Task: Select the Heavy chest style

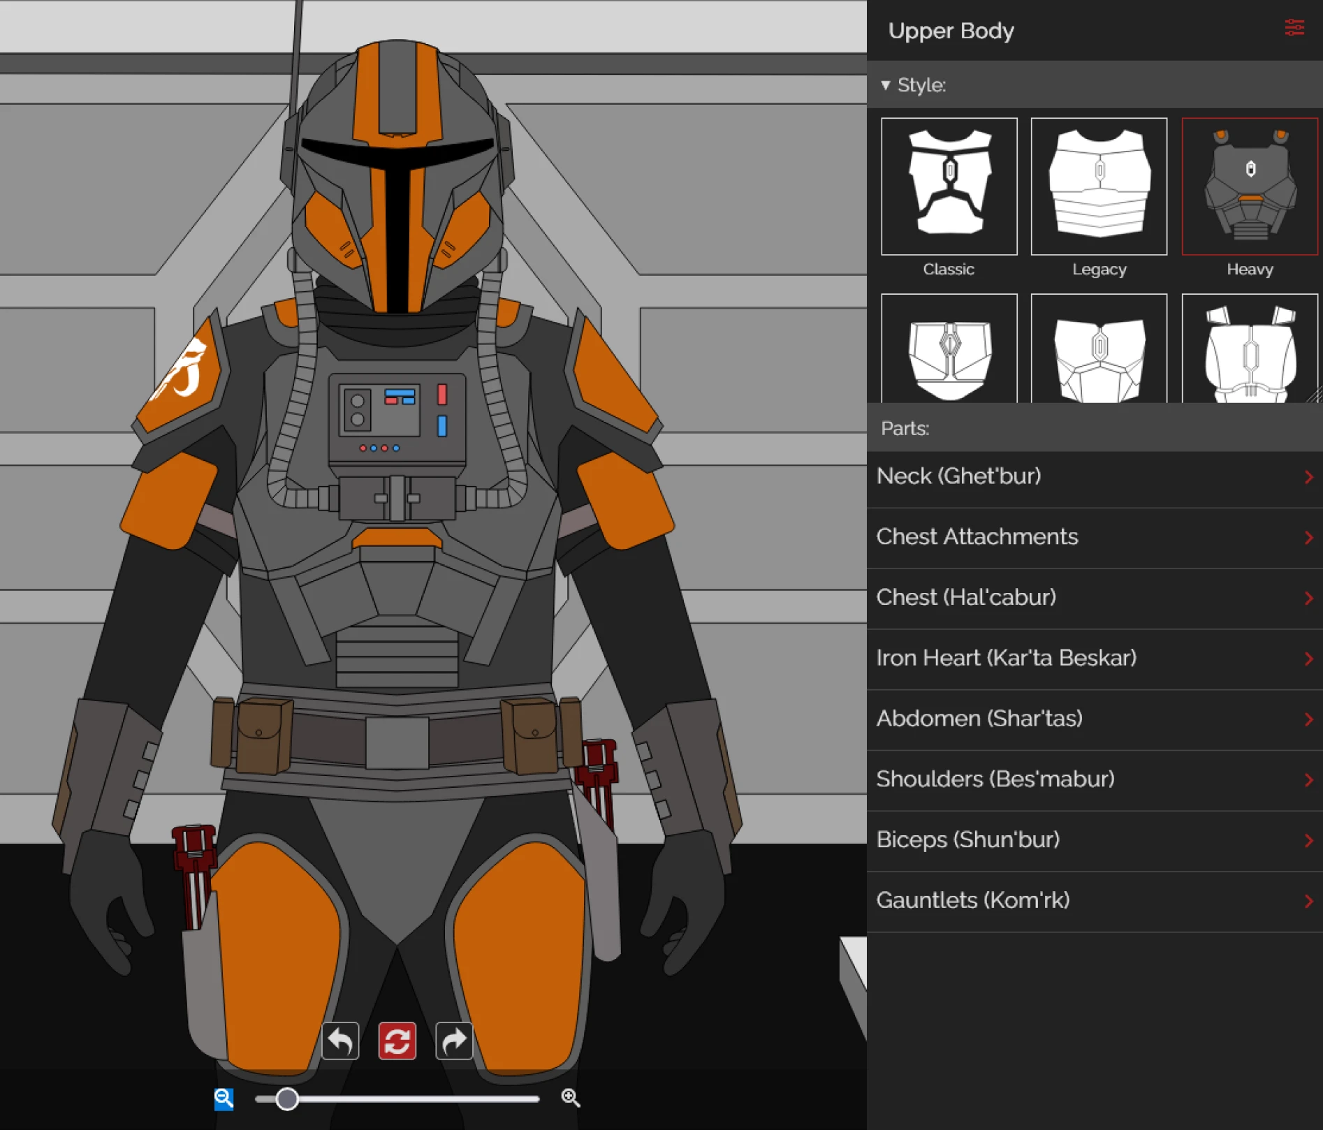Action: pos(1250,186)
